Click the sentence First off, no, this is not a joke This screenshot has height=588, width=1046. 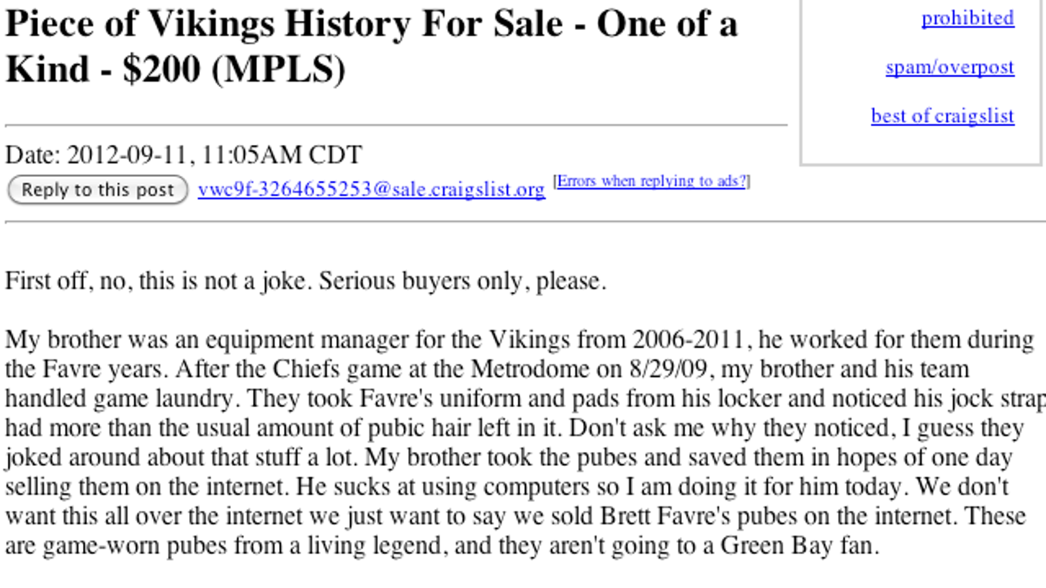(x=159, y=281)
